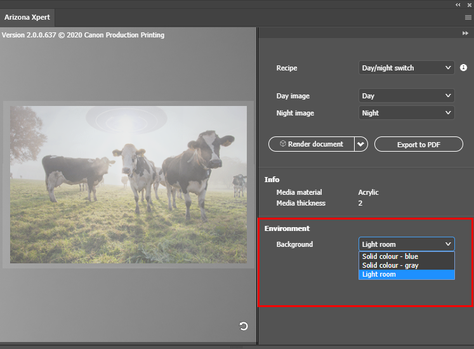Click the cow preview image
474x349 pixels.
click(x=128, y=185)
